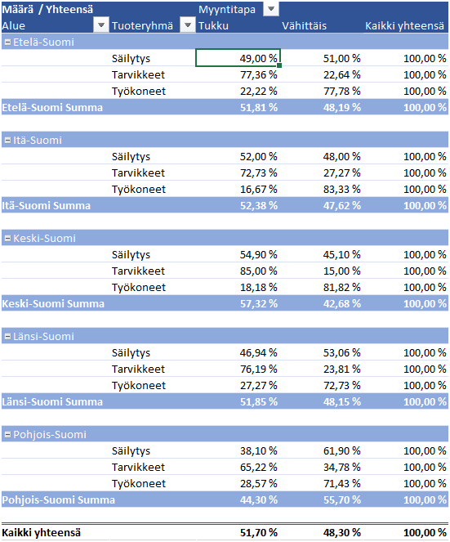450x542 pixels.
Task: Select Etelä-Suomi Säilytys Tukku cell 49,00 %
Action: click(x=238, y=58)
